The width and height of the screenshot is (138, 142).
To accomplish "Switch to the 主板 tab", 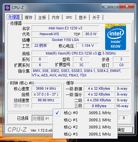I will 42,17.
